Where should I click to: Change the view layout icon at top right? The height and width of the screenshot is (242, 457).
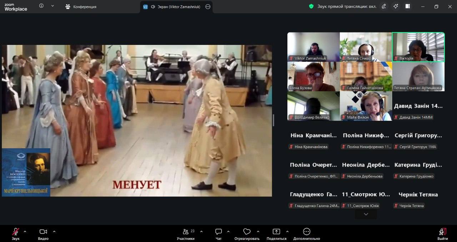pos(408,6)
